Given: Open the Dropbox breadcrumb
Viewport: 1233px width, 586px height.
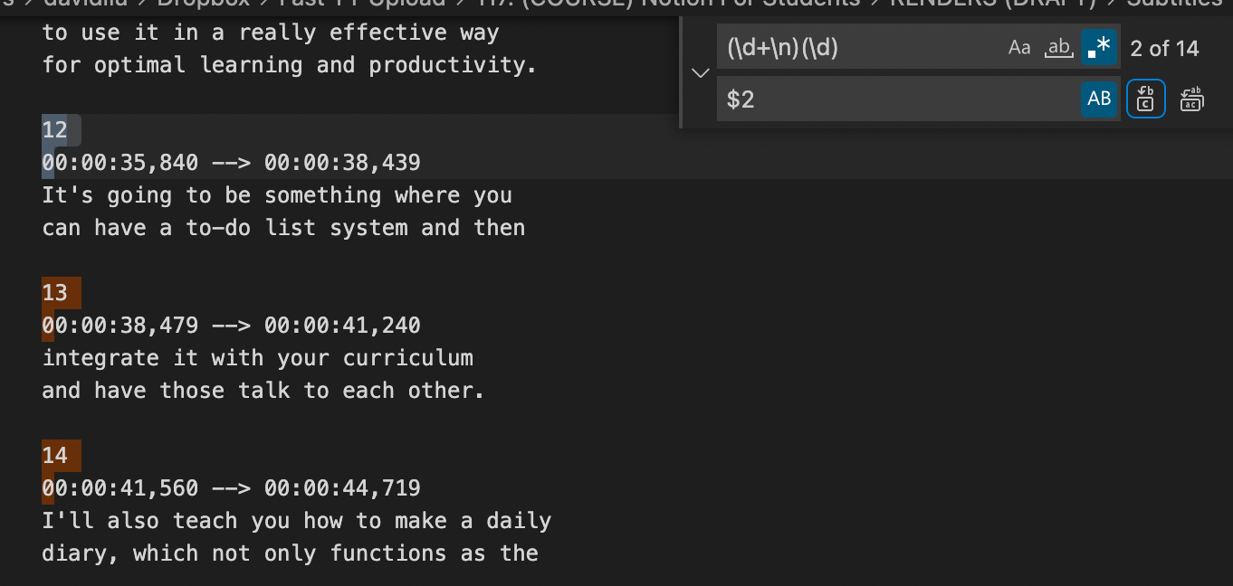Looking at the screenshot, I should coord(202,5).
